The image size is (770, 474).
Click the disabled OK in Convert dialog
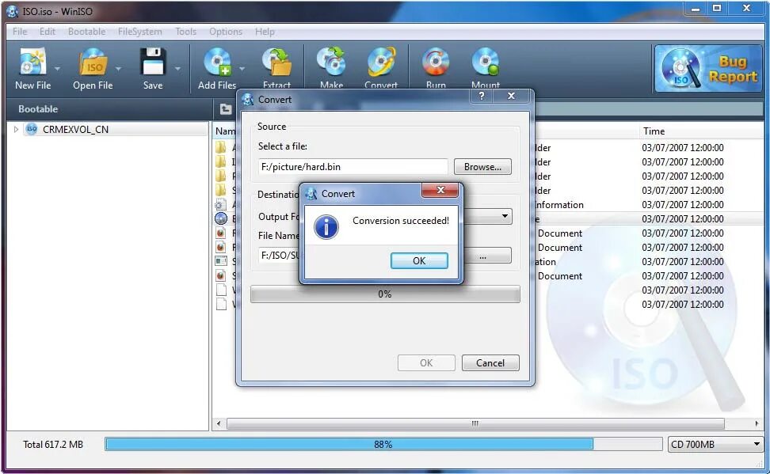425,363
